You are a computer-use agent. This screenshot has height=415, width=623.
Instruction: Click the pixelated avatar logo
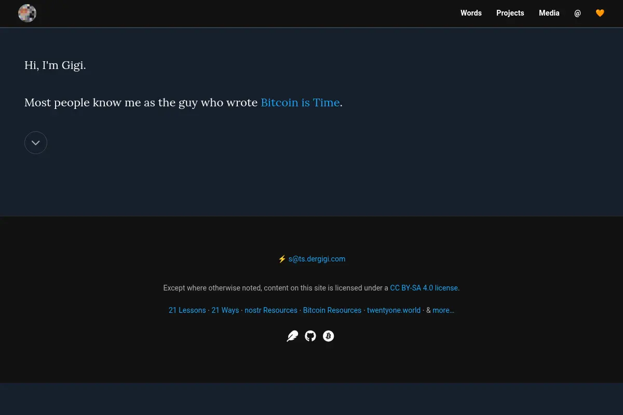pos(27,13)
